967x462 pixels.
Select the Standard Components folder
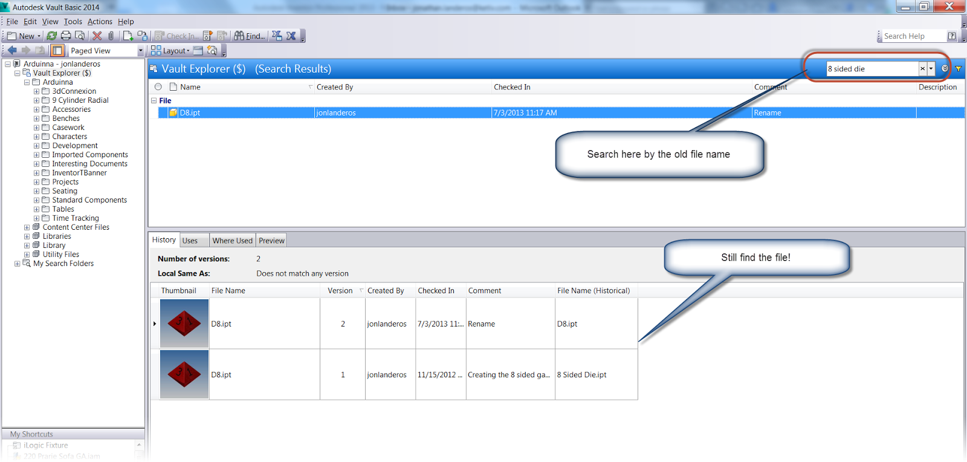[x=89, y=200]
